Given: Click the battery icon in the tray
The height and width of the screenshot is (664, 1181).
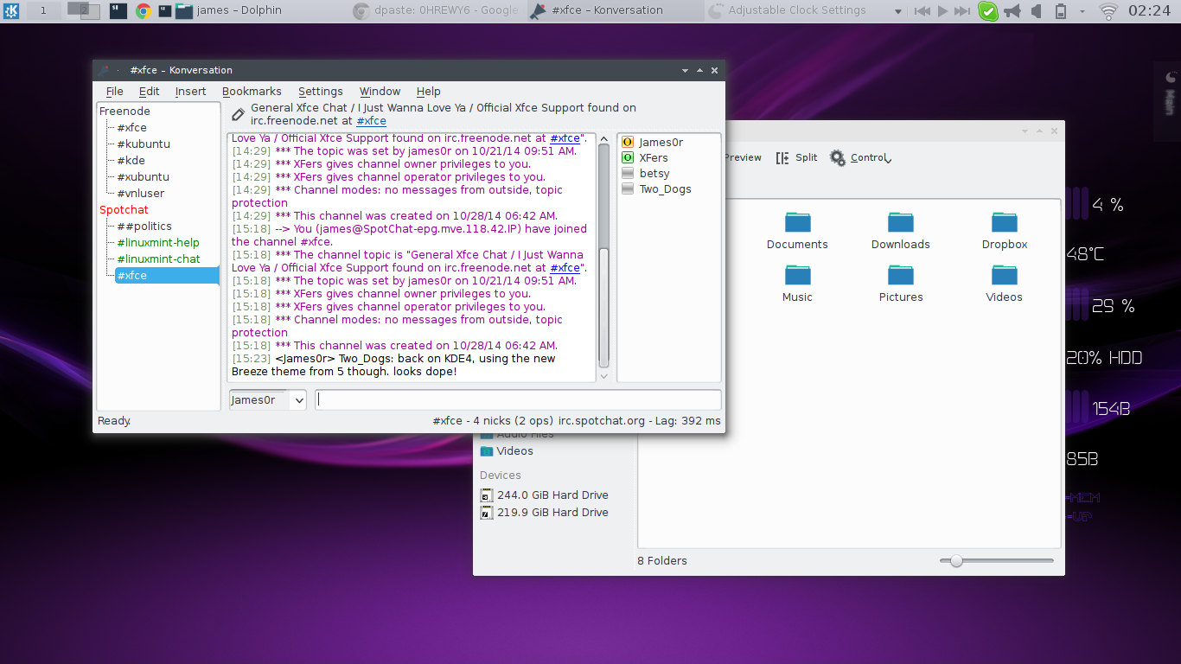Looking at the screenshot, I should [1060, 11].
